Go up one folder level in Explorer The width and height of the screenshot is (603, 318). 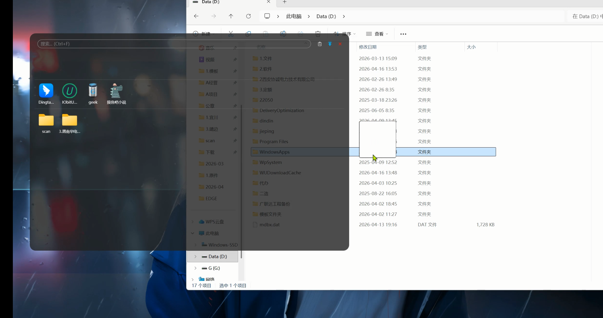(231, 16)
